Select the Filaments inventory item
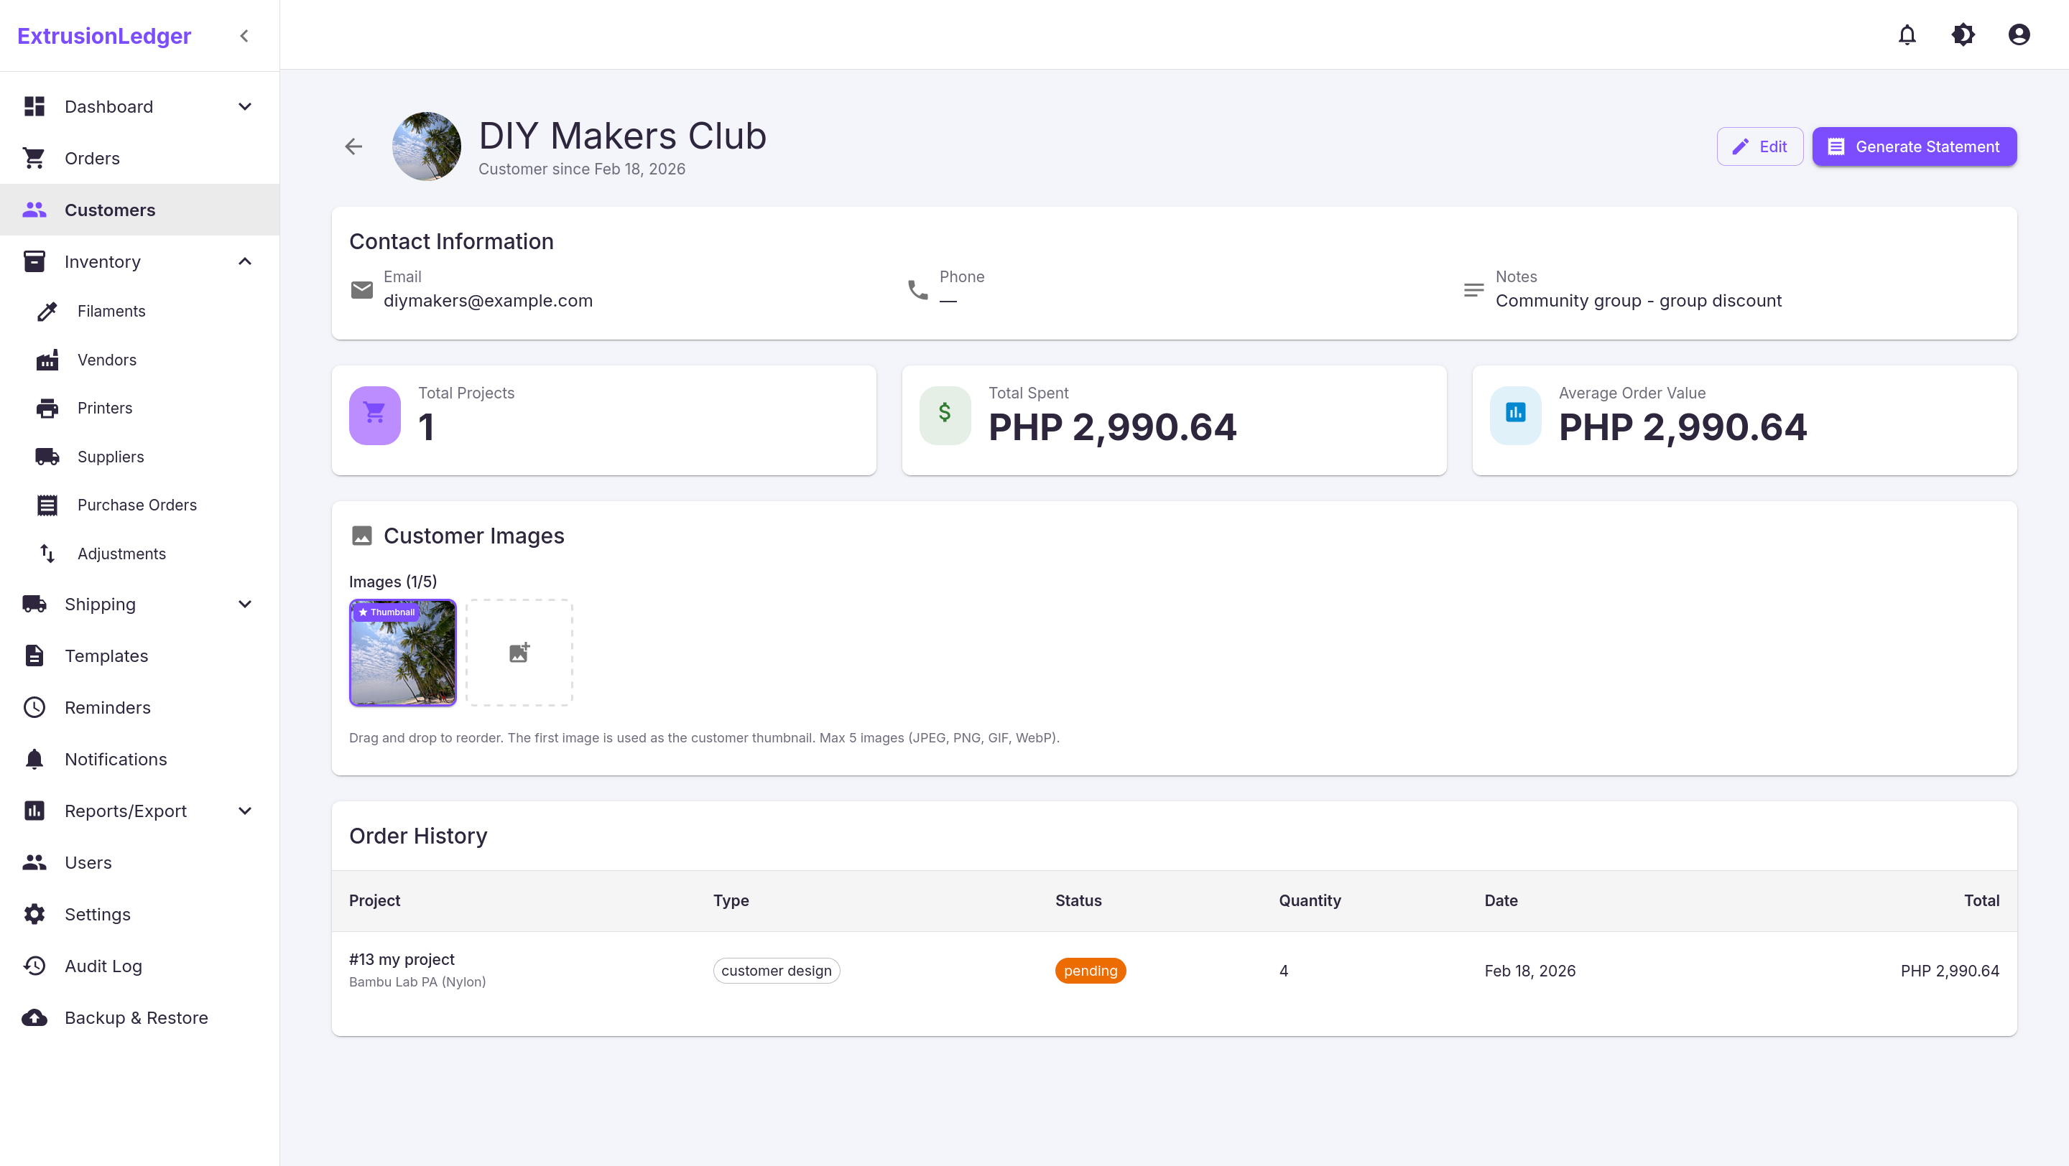This screenshot has width=2069, height=1166. click(x=111, y=312)
